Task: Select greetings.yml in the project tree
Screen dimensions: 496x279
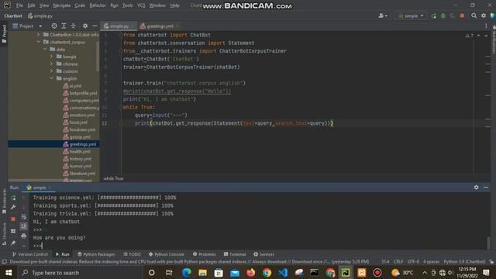Action: tap(83, 144)
